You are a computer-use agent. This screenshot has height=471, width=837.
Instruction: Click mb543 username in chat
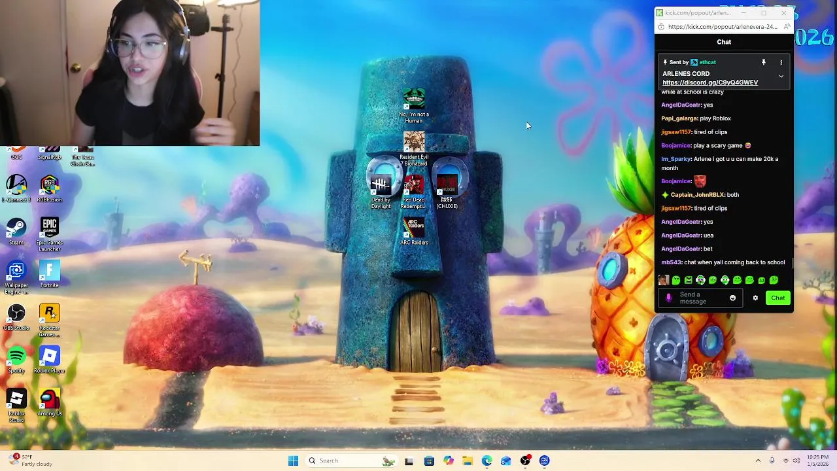(x=671, y=262)
